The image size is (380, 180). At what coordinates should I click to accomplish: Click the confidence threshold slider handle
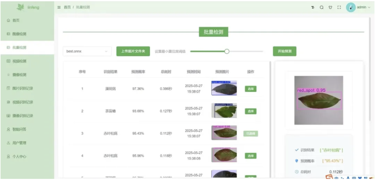(x=227, y=51)
